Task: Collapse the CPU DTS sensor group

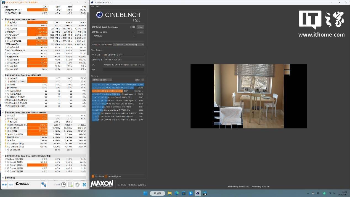Action: (3, 75)
